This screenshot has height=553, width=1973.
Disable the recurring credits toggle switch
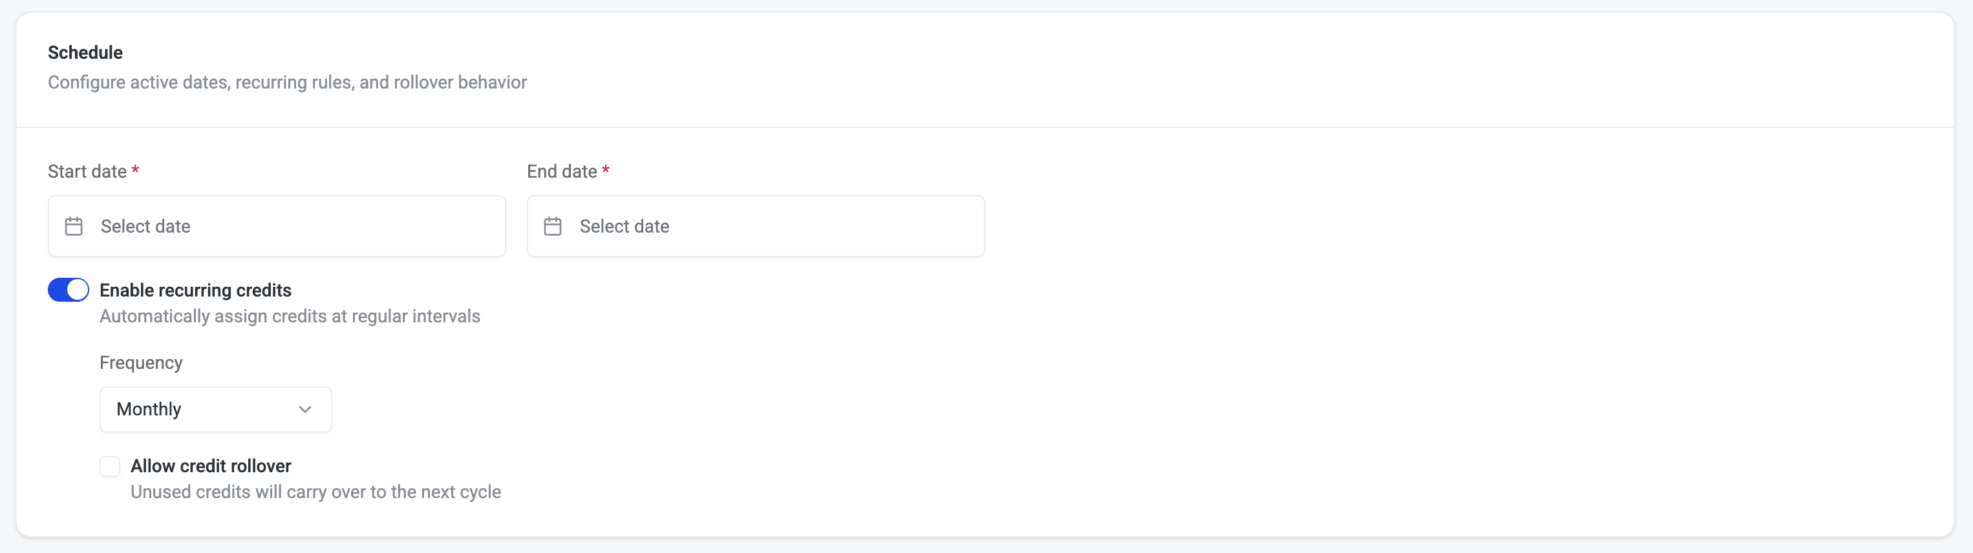68,289
